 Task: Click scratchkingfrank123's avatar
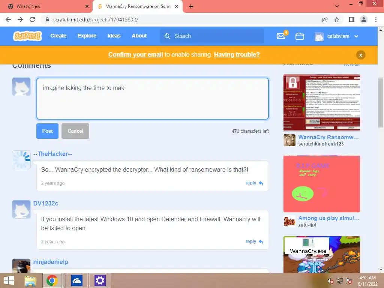pos(289,140)
